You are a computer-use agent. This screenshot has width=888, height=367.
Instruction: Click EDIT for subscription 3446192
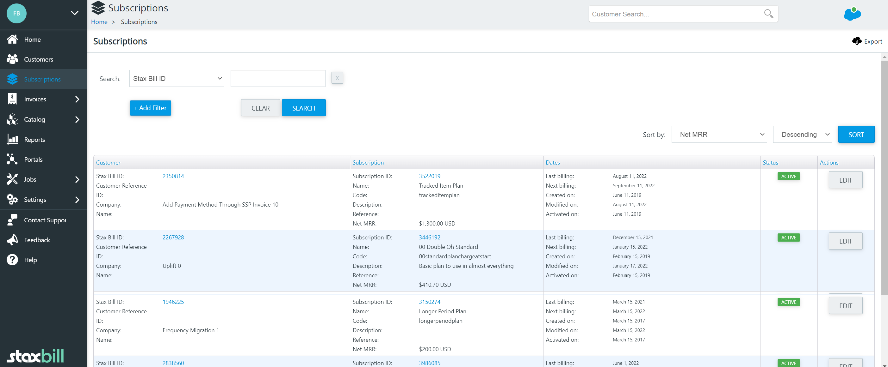pos(846,241)
